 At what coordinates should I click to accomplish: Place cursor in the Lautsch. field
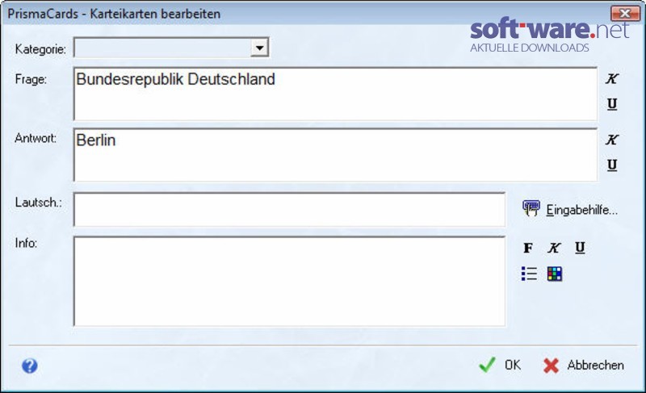(x=289, y=209)
